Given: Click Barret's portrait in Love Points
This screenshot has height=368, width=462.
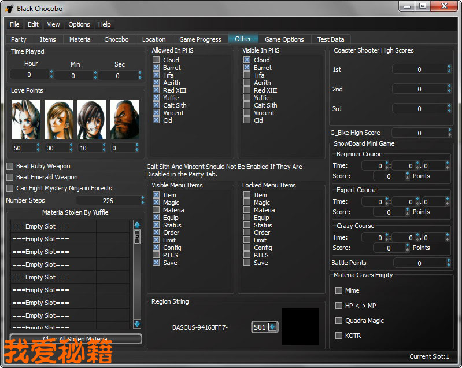Looking at the screenshot, I should coord(125,120).
